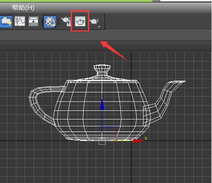Toggle the folder with lightbulb icon

(6, 21)
